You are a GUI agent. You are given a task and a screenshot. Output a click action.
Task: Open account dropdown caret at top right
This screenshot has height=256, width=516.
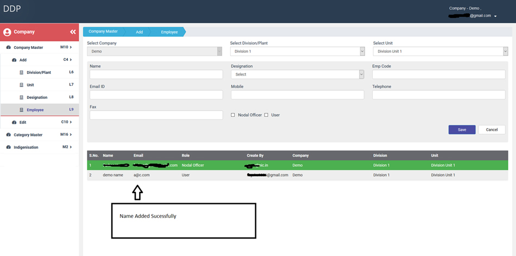(x=495, y=16)
